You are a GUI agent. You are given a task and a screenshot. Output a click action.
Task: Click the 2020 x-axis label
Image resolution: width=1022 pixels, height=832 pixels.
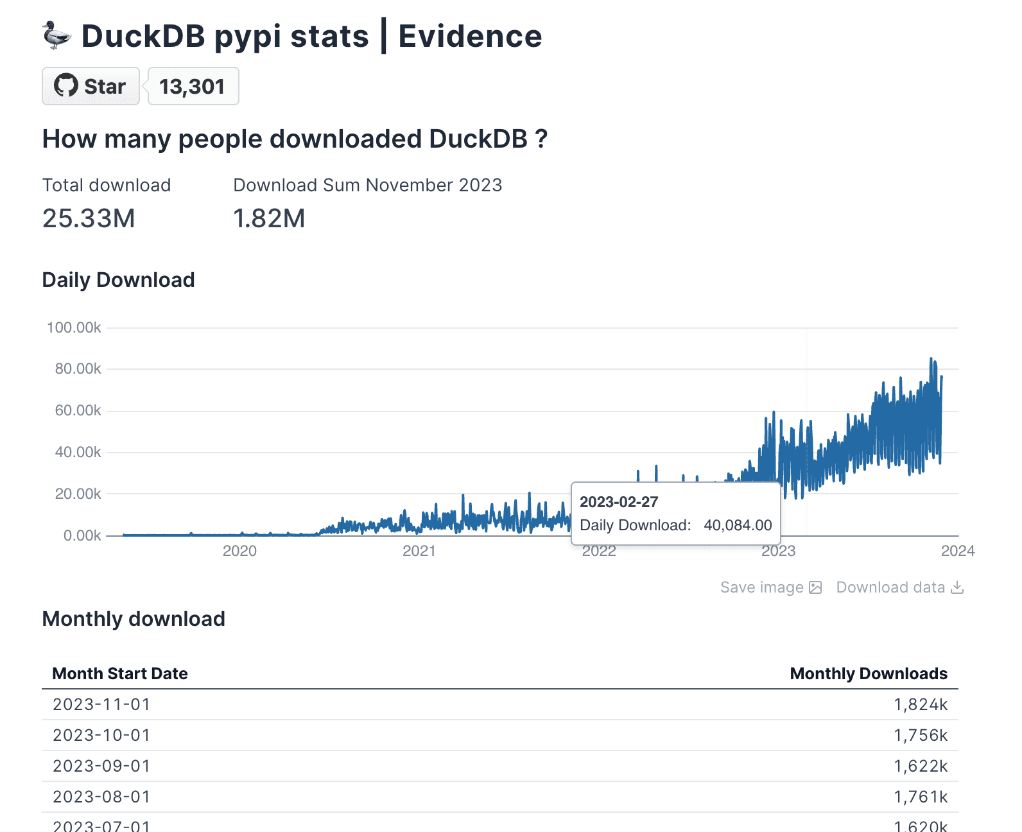coord(239,551)
